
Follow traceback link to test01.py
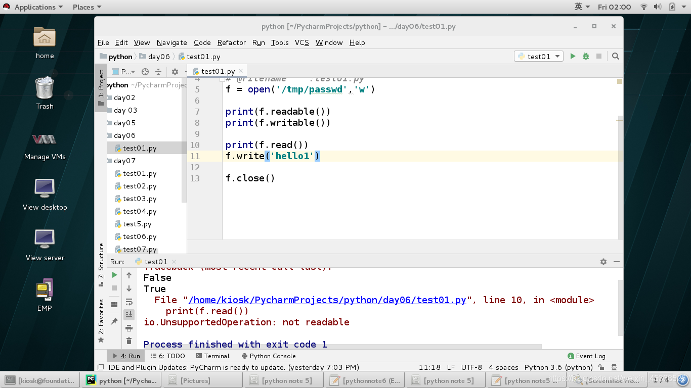pos(327,300)
